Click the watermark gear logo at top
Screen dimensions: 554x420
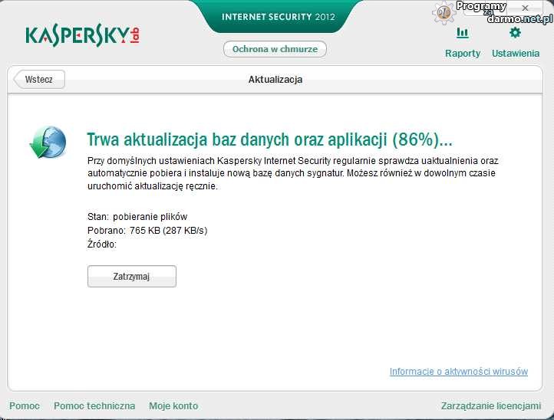pos(444,13)
